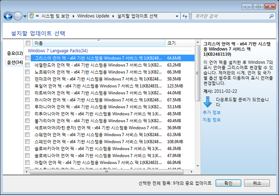This screenshot has height=195, width=279.
Task: Check the 스페인어 언어 팩 checkbox
Action: pyautogui.click(x=28, y=142)
